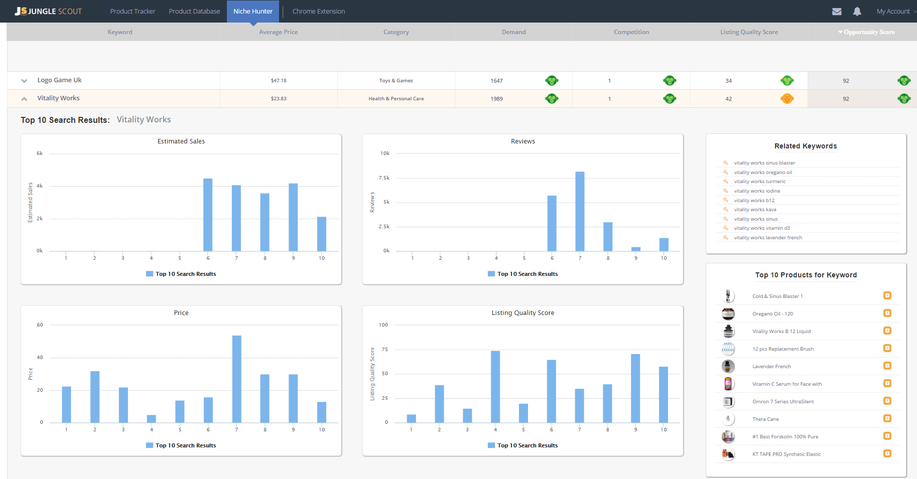Click result 7 bar in Price chart
This screenshot has height=479, width=917.
pyautogui.click(x=237, y=379)
